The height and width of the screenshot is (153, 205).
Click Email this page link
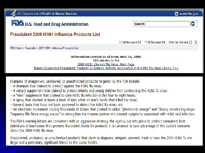[128, 42]
